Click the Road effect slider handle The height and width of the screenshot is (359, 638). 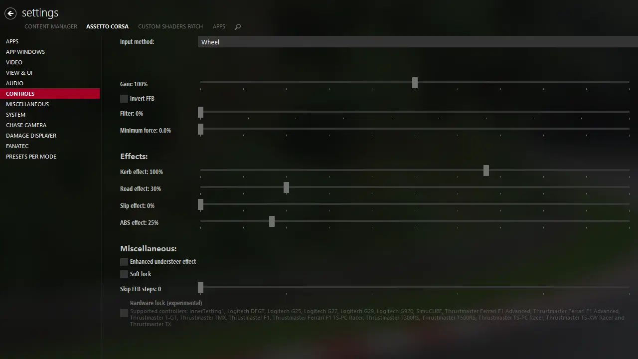286,188
